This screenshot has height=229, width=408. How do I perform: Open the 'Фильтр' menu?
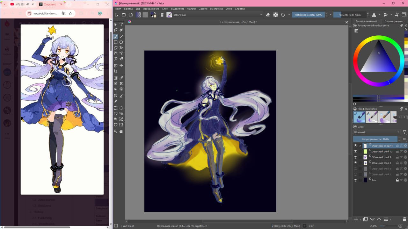click(192, 9)
